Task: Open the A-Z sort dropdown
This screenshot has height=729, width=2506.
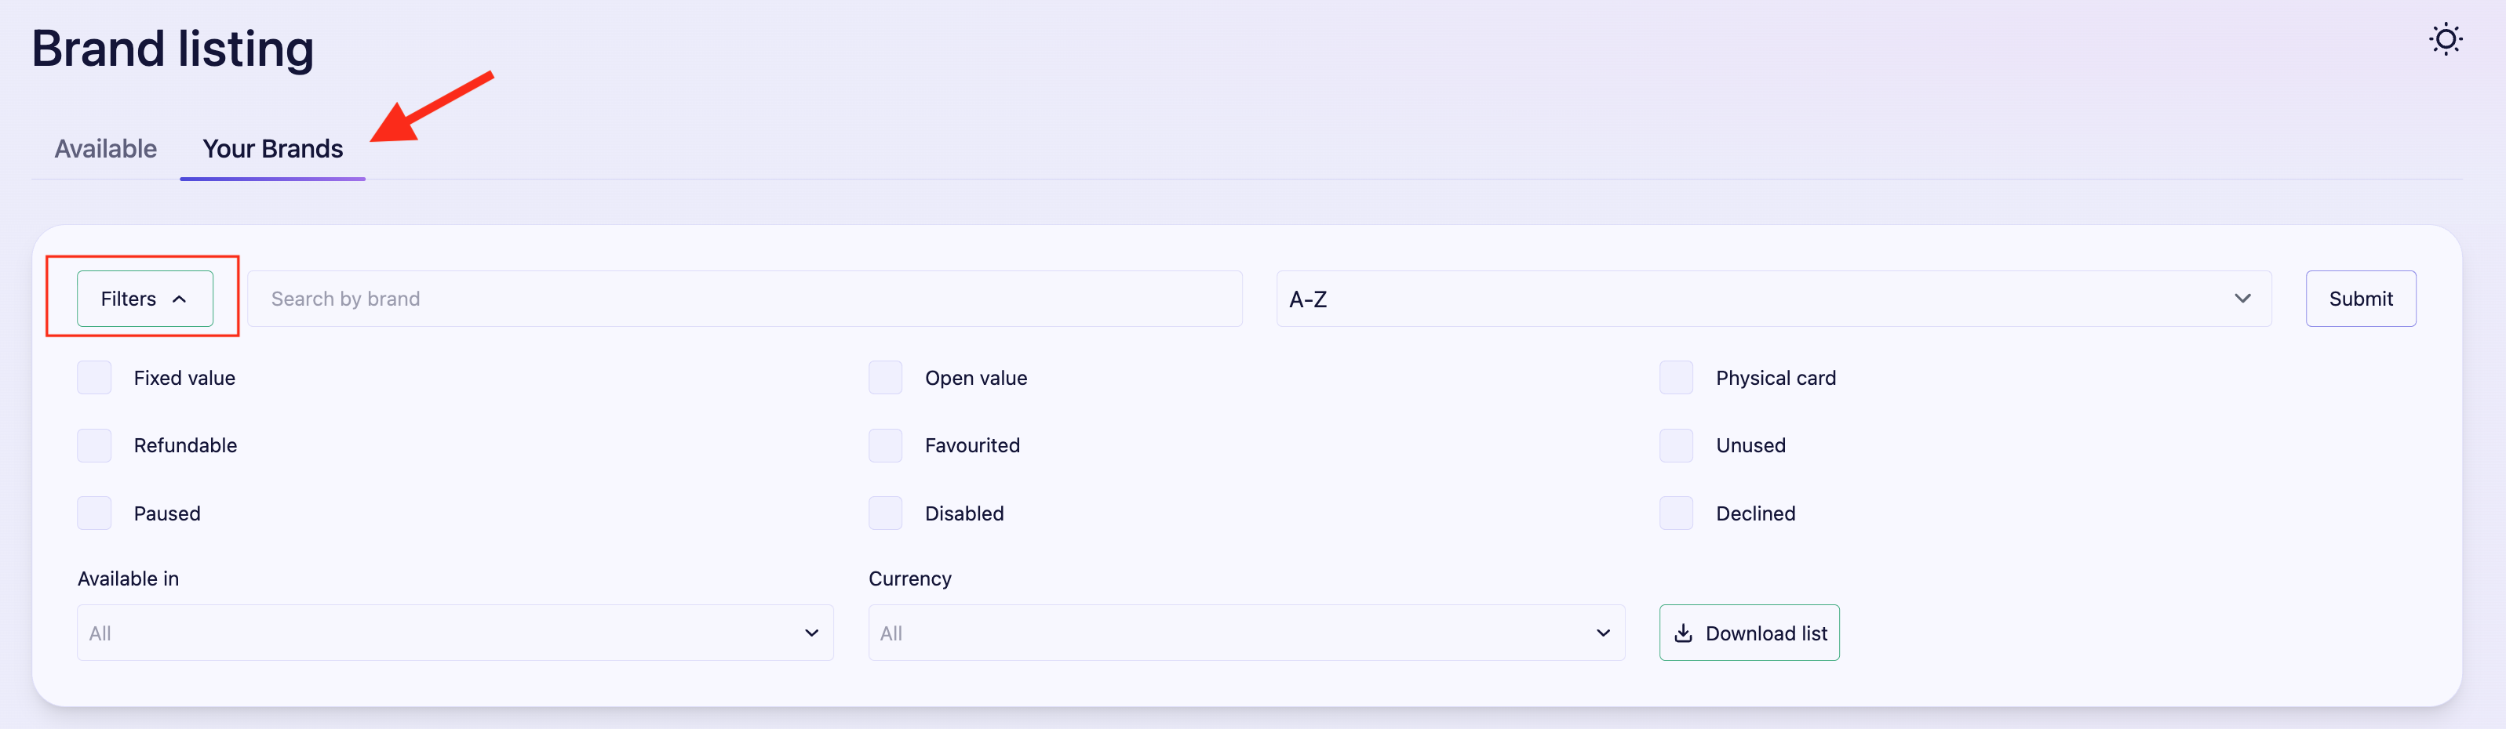Action: click(1772, 299)
